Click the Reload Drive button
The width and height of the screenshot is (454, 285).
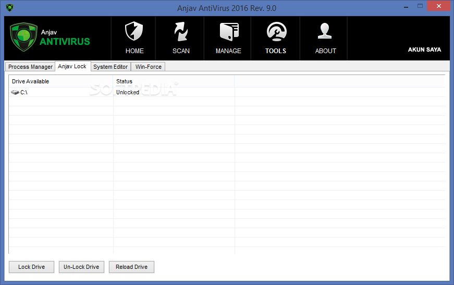[x=131, y=267]
